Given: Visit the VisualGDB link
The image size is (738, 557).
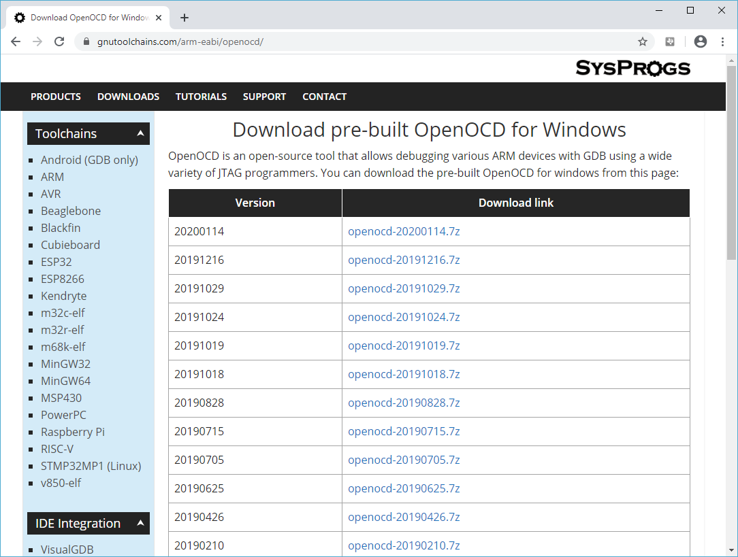Looking at the screenshot, I should [67, 549].
